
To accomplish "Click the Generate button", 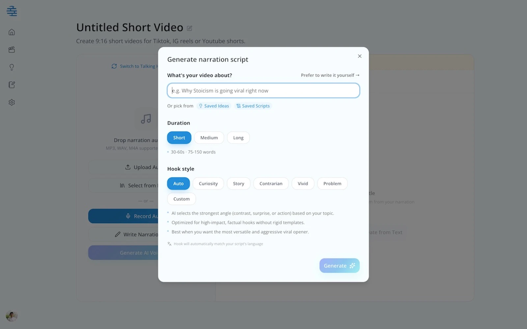I will point(339,266).
